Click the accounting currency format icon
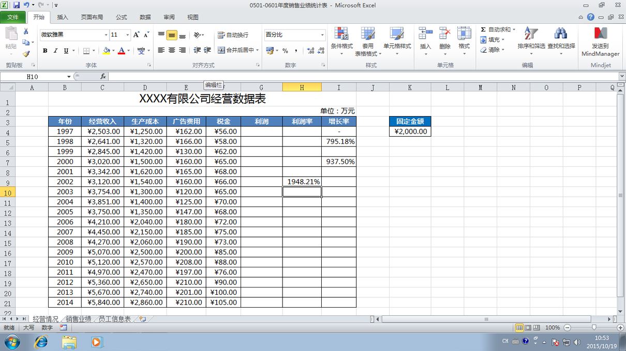 click(x=270, y=51)
